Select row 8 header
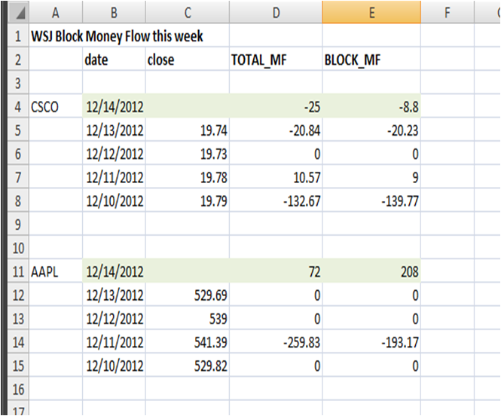This screenshot has width=501, height=416. click(18, 200)
